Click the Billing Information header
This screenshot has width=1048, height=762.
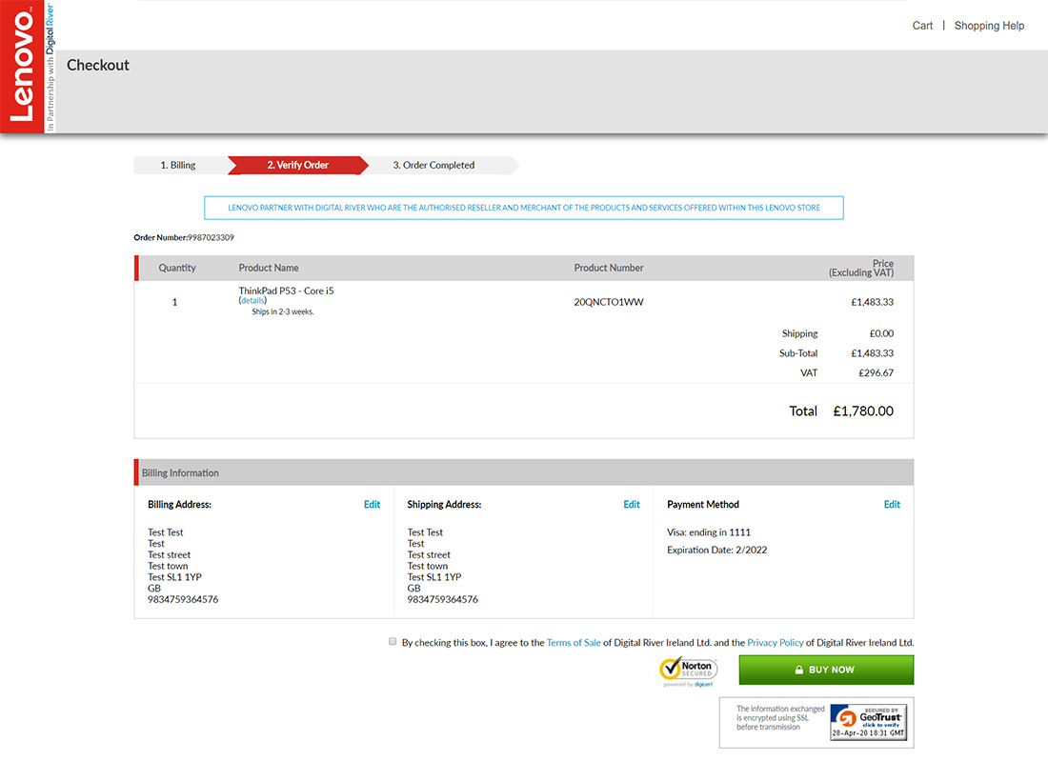[x=524, y=472]
